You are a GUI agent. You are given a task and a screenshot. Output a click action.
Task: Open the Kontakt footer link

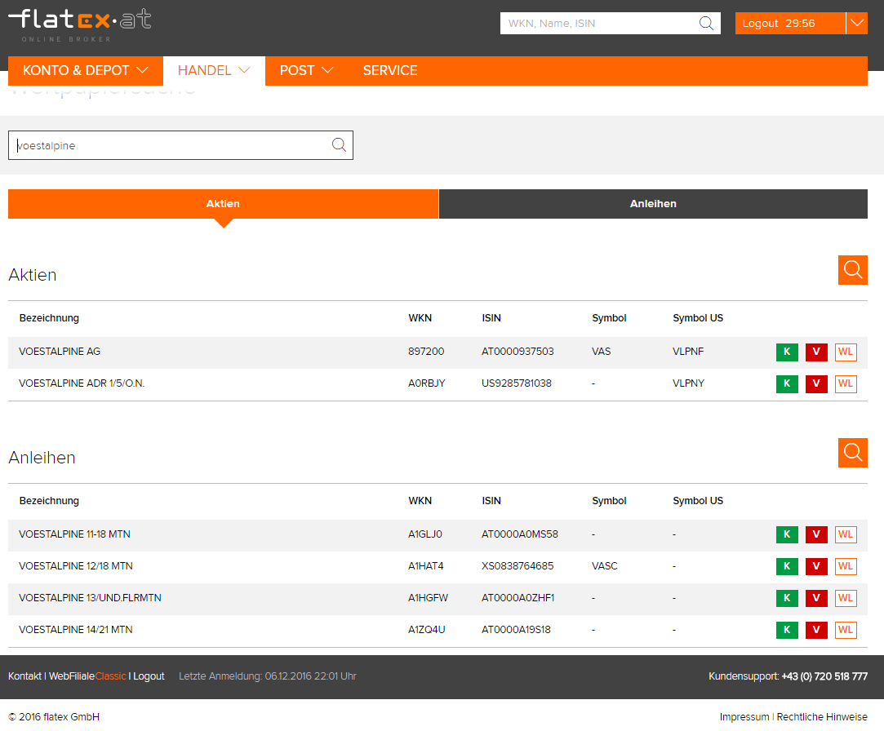pos(24,676)
